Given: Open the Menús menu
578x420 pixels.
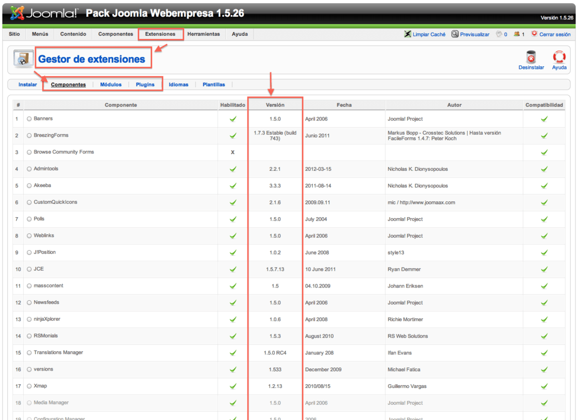Looking at the screenshot, I should 40,34.
